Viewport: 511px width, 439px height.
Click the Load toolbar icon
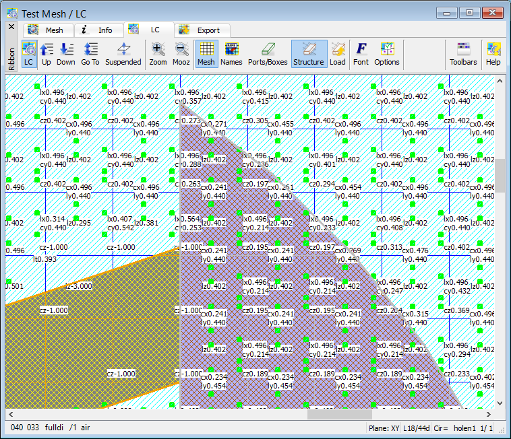(338, 54)
